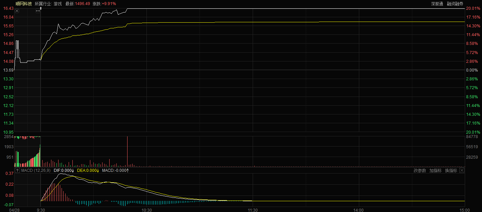Click the 0.37 MACD scale label
Screen dimensions: 482x212
(x=9, y=173)
